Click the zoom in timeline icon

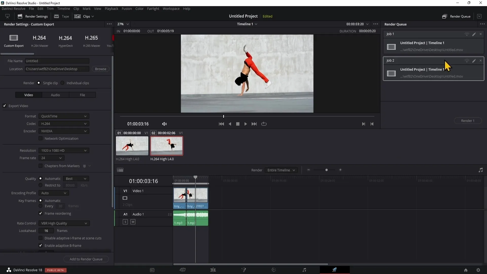pyautogui.click(x=340, y=170)
